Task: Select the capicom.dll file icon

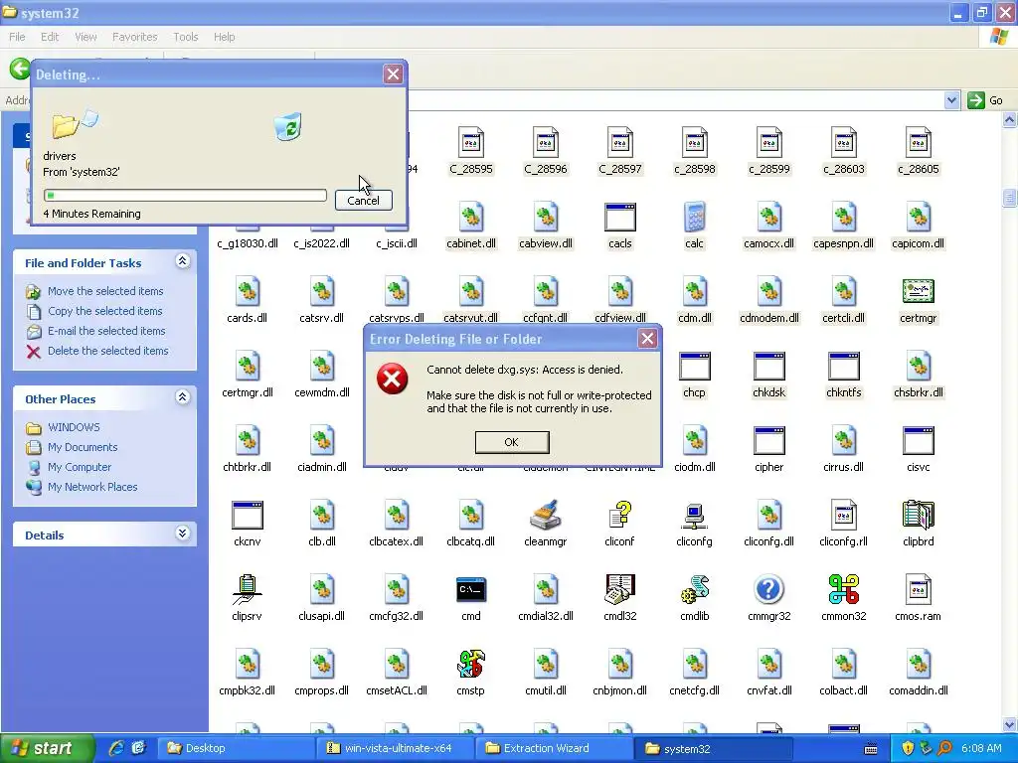Action: [x=918, y=218]
